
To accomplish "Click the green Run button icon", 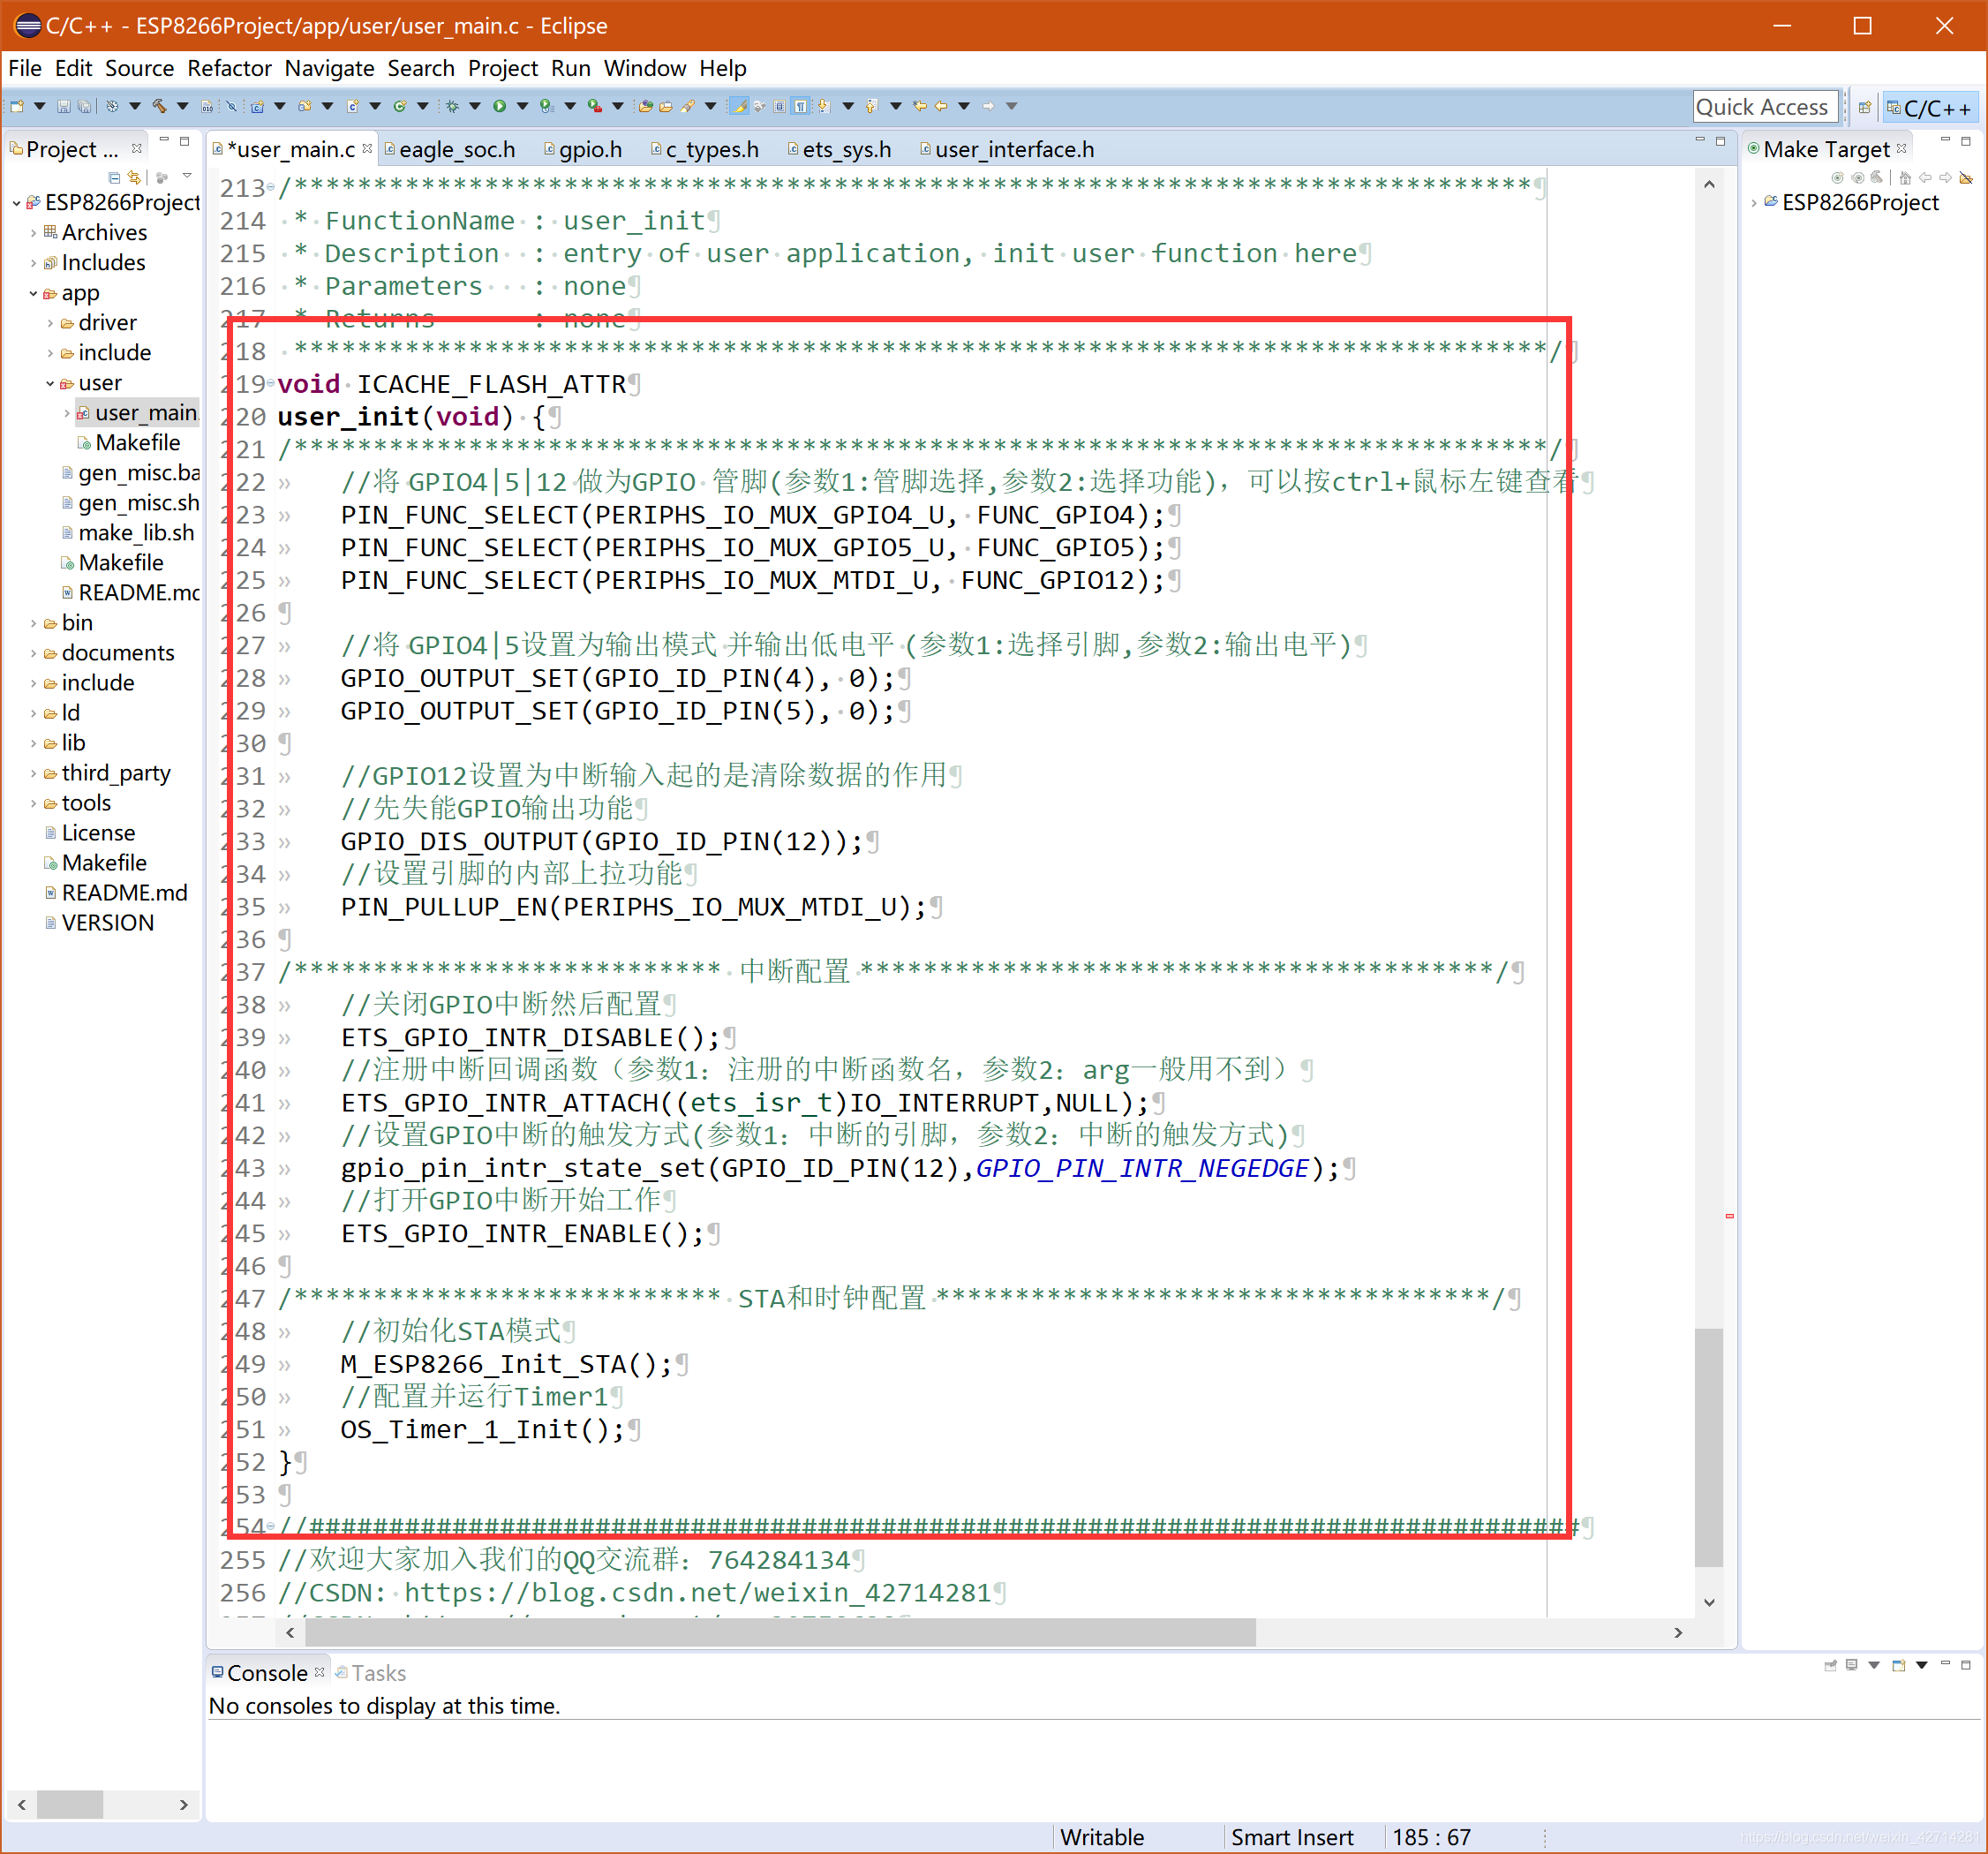I will click(x=499, y=106).
